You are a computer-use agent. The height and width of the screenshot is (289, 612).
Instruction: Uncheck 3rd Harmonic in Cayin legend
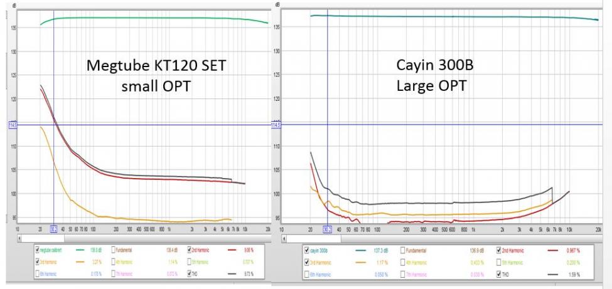(x=307, y=263)
